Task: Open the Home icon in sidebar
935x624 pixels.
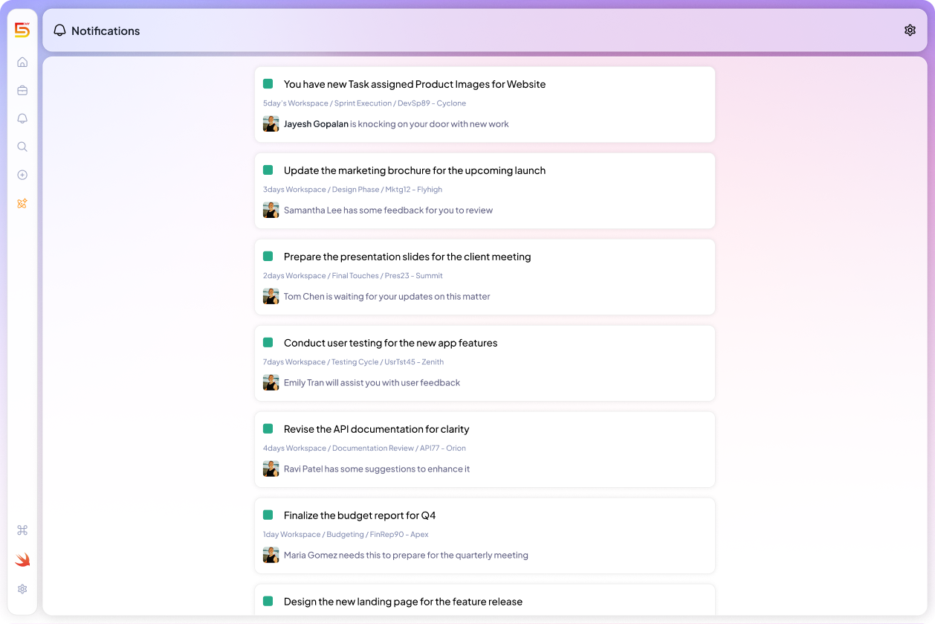Action: coord(22,62)
